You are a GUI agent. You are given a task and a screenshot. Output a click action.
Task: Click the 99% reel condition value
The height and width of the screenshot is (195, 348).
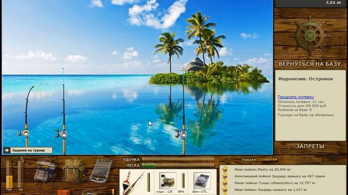pyautogui.click(x=181, y=192)
